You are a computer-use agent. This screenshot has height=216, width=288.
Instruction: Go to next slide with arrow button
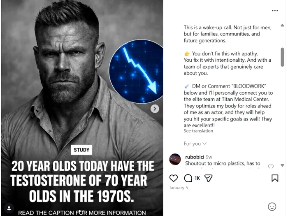pyautogui.click(x=155, y=109)
